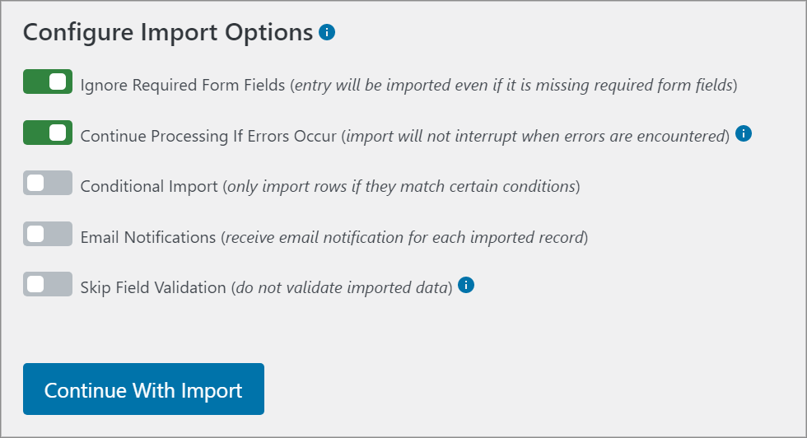This screenshot has width=807, height=438.
Task: Click description 'receive email notification for each imported record'
Action: [x=404, y=237]
